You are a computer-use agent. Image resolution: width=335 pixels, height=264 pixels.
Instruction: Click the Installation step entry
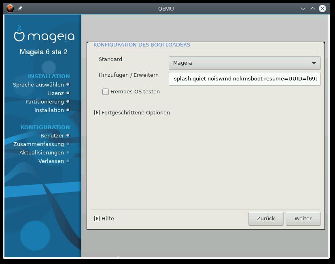52,110
